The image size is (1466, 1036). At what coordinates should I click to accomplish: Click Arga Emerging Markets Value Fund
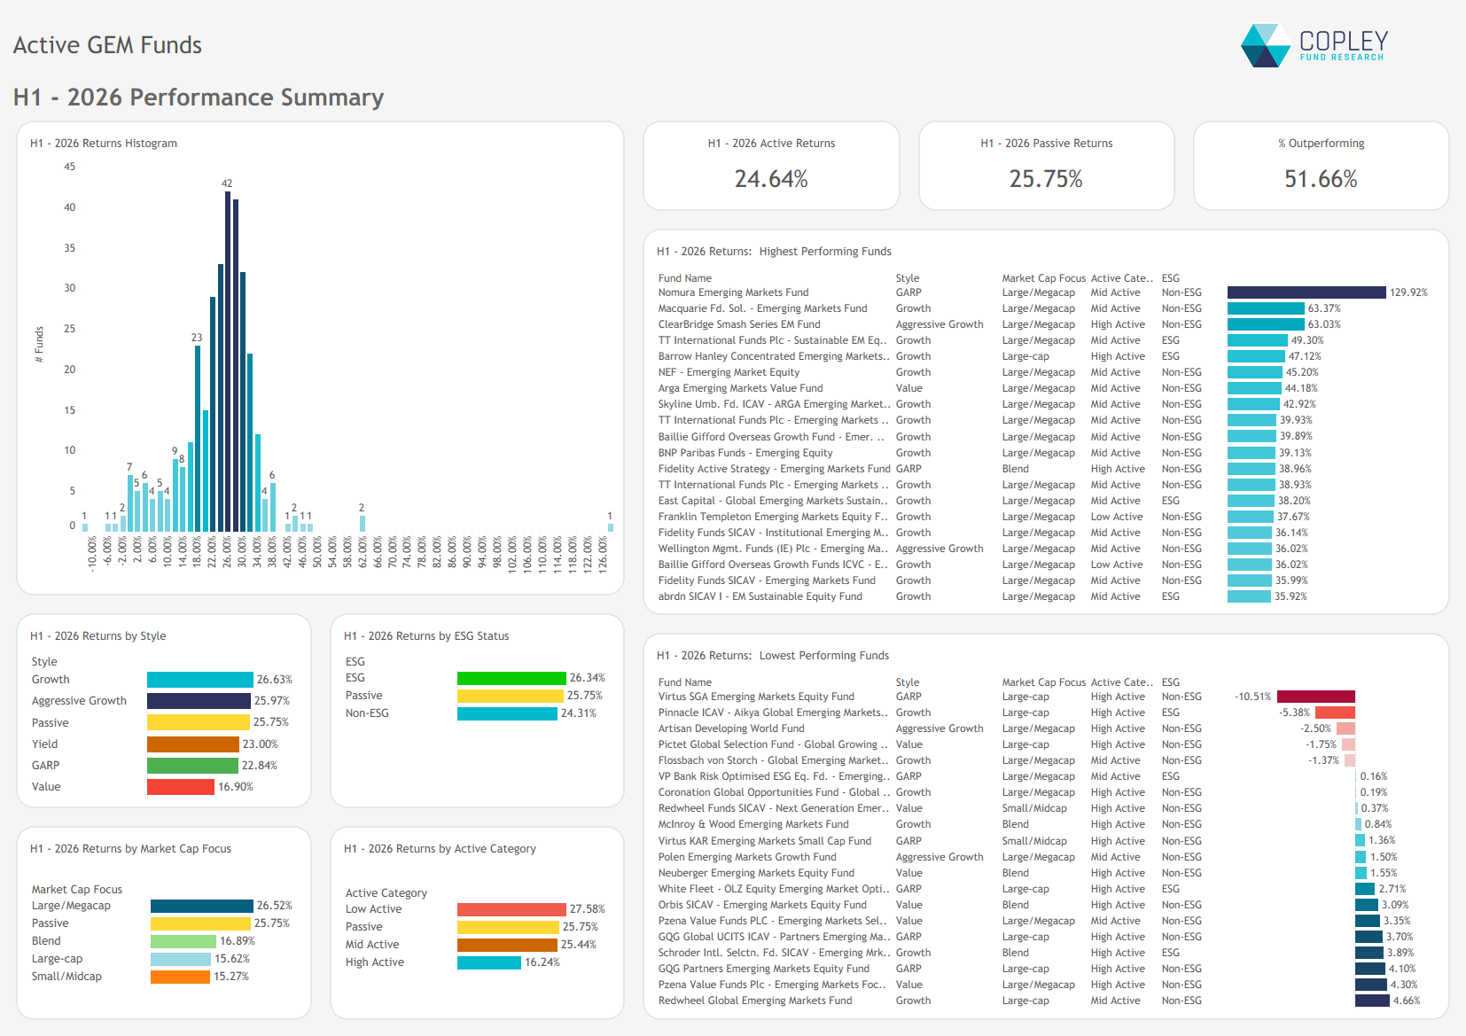(x=741, y=388)
